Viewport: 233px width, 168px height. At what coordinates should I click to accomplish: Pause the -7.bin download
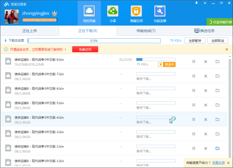tap(193, 76)
